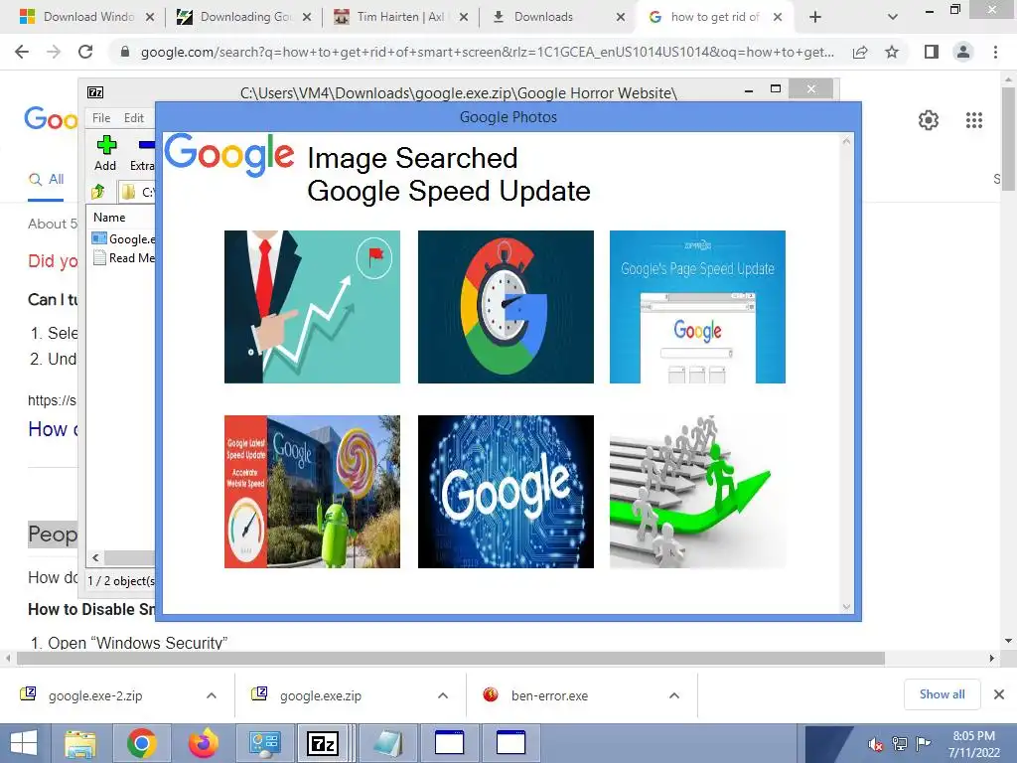Click scroll up arrow in Google Photos window
The width and height of the screenshot is (1017, 763).
click(x=846, y=141)
